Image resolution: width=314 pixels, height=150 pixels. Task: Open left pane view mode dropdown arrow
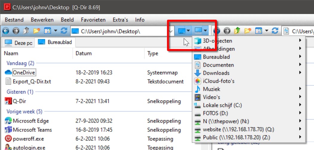(56, 31)
